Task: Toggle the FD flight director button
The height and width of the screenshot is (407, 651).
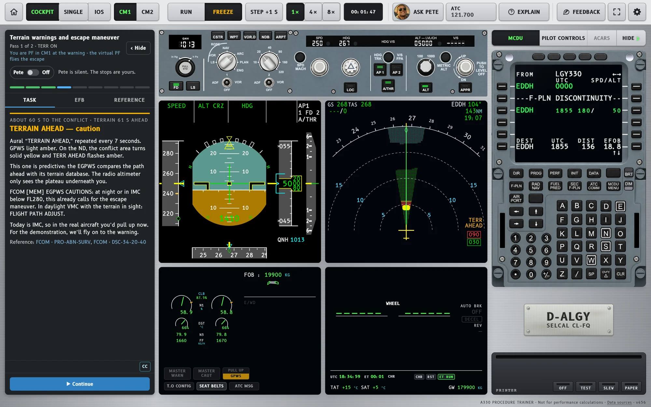Action: (x=176, y=86)
